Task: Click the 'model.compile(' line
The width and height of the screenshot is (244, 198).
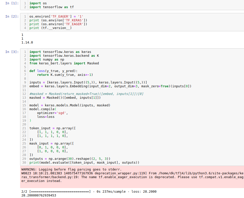Action: tap(43, 109)
